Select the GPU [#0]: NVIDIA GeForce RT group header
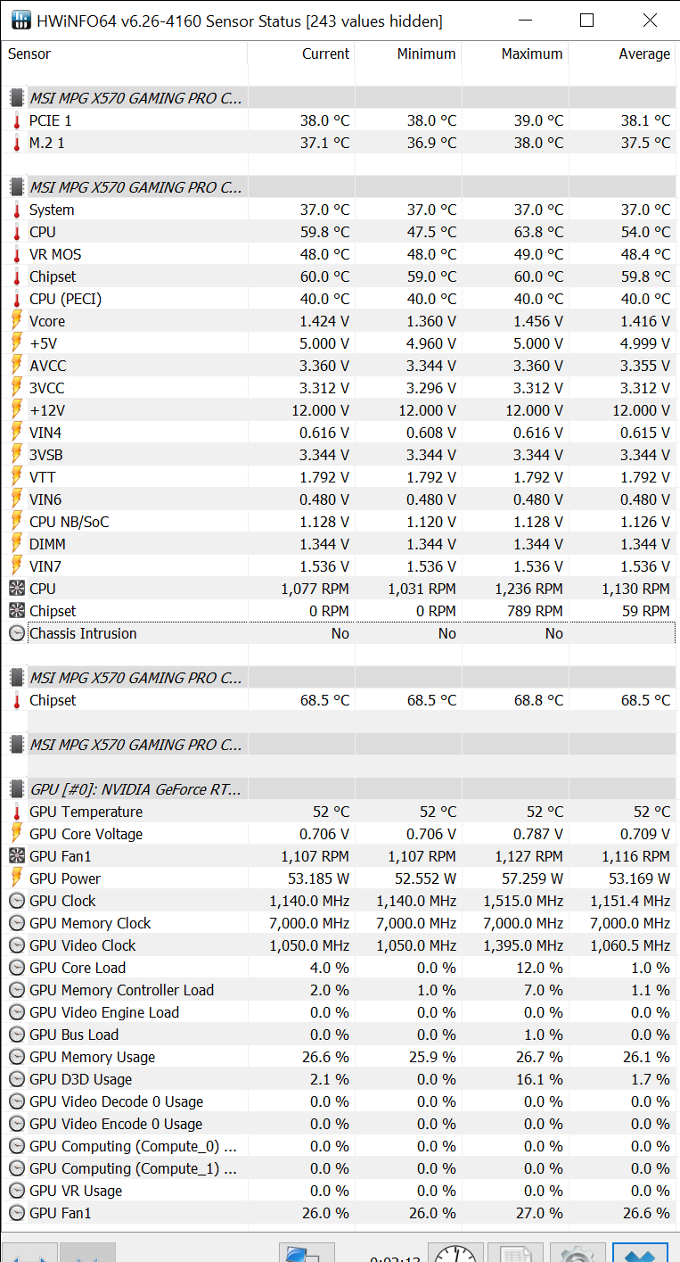Viewport: 680px width, 1262px height. [x=135, y=789]
